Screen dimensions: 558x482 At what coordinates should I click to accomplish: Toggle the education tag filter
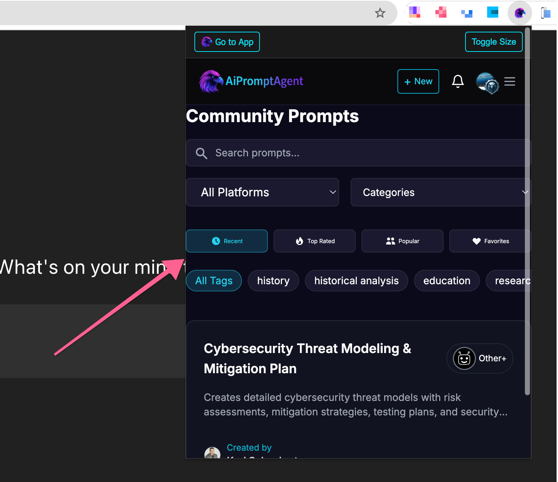447,281
